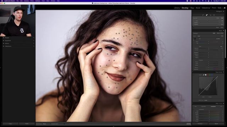Collapse the top module picker panel arrow
The image size is (227, 127).
pos(113,5)
